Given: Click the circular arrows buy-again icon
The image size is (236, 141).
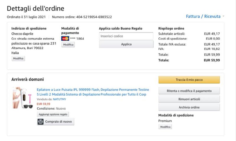Looking at the screenshot, I should pyautogui.click(x=41, y=122).
